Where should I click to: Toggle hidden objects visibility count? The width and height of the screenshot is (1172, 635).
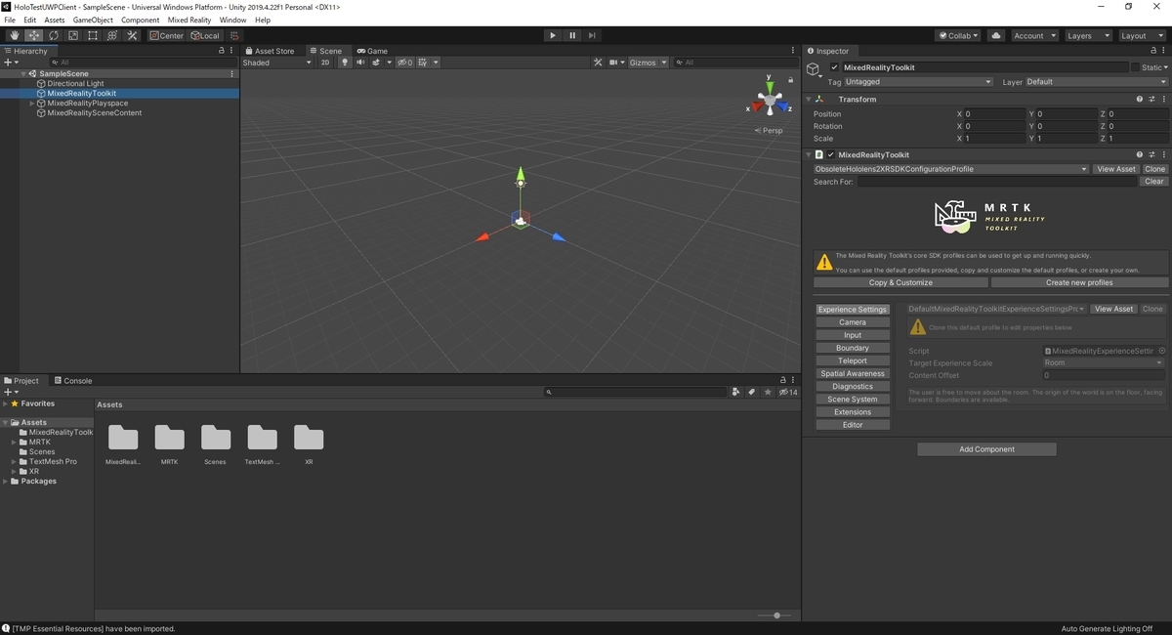[x=404, y=63]
